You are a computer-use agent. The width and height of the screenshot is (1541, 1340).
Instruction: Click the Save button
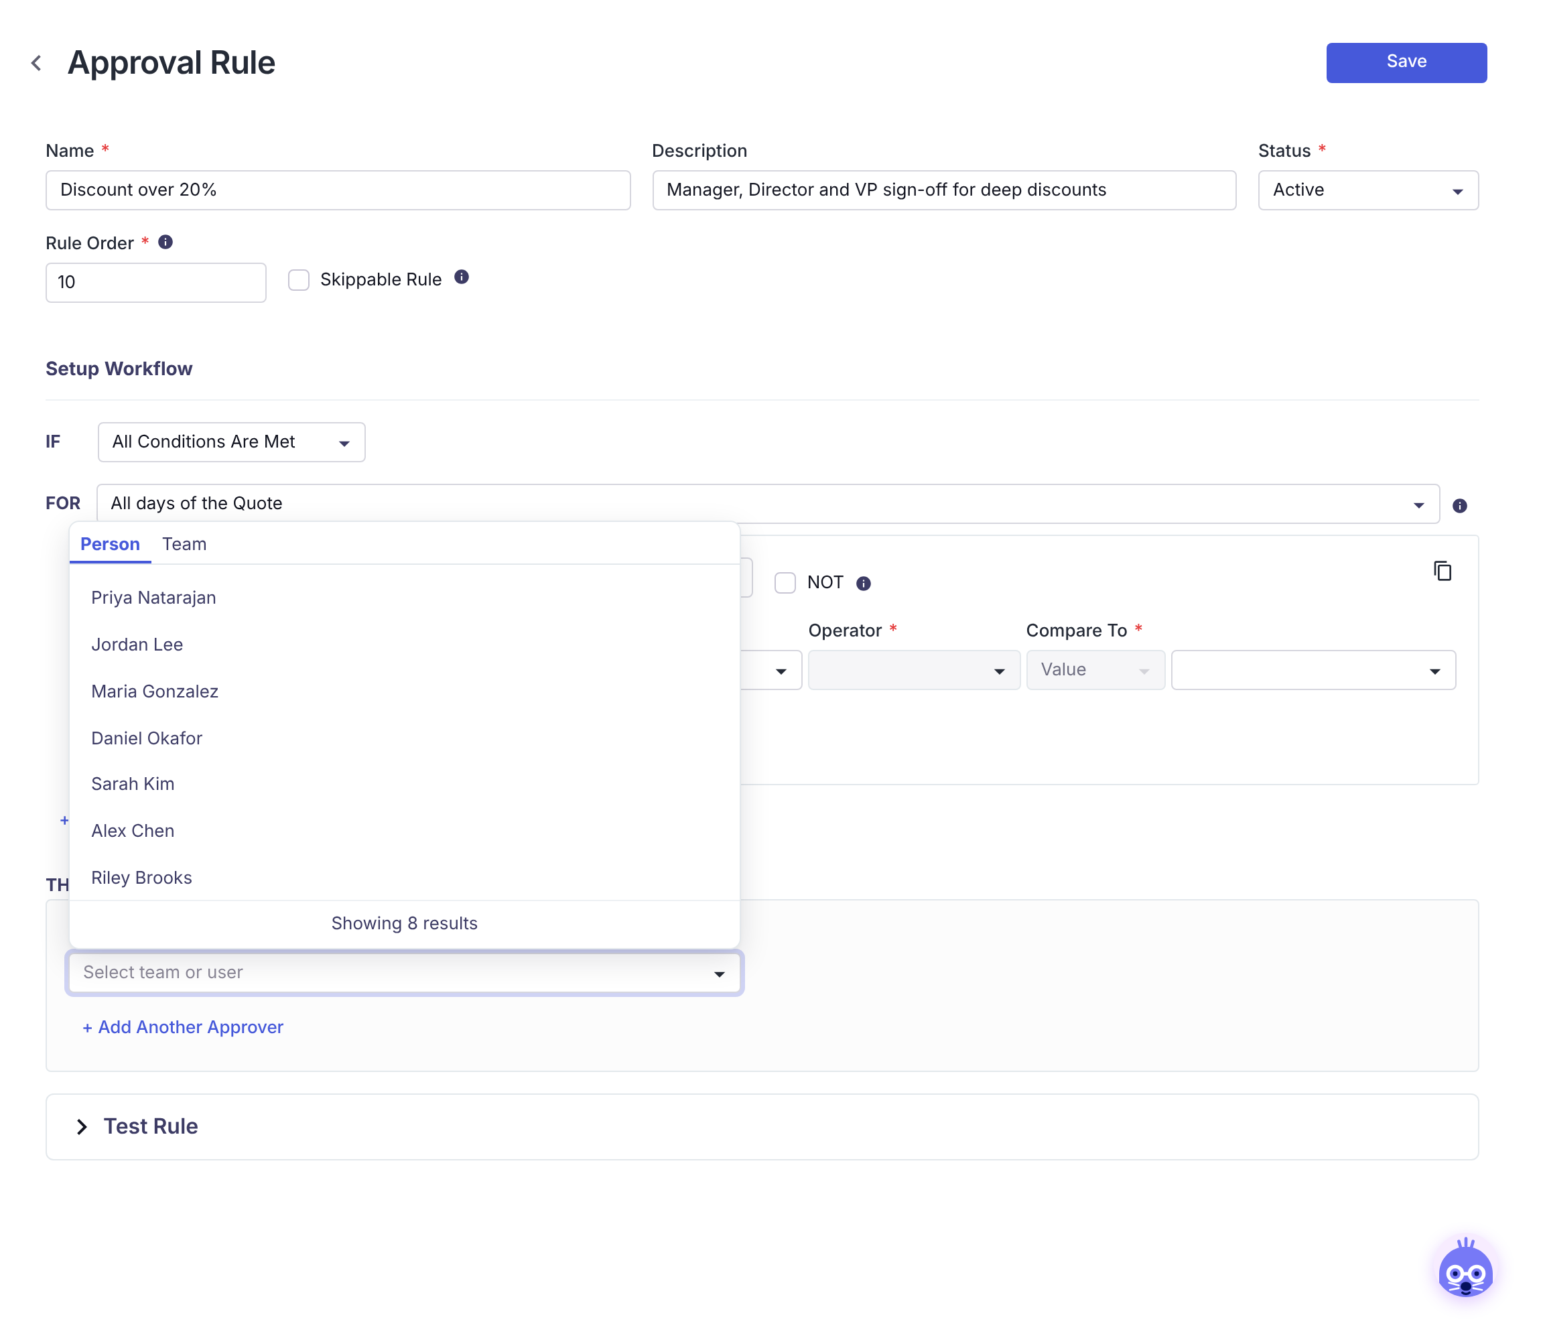click(1406, 63)
